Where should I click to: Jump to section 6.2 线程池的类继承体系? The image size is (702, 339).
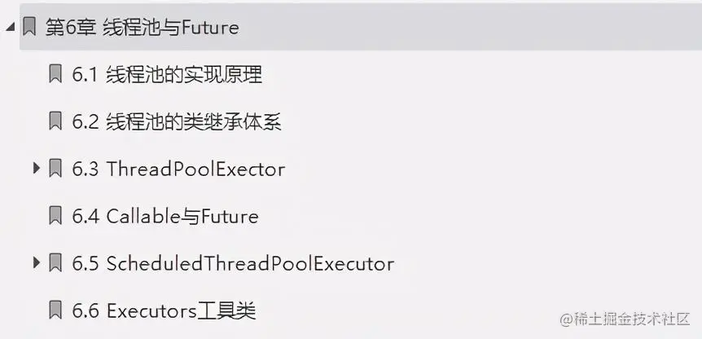pos(177,122)
